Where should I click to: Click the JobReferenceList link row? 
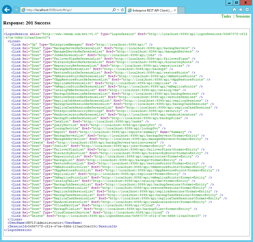[87, 55]
